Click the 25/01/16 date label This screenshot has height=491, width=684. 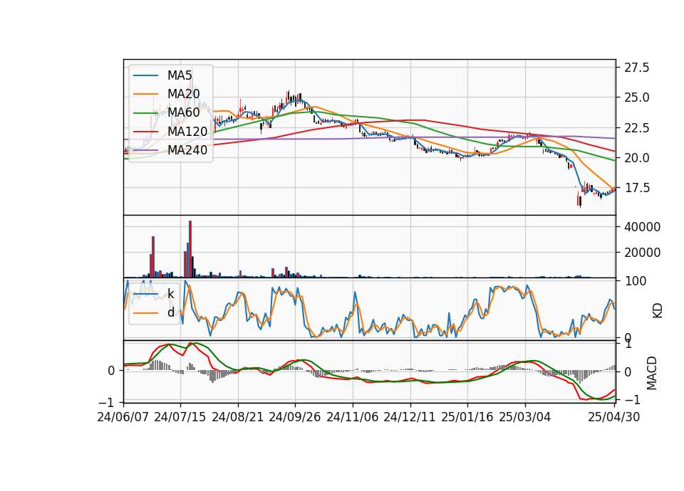[x=467, y=418]
